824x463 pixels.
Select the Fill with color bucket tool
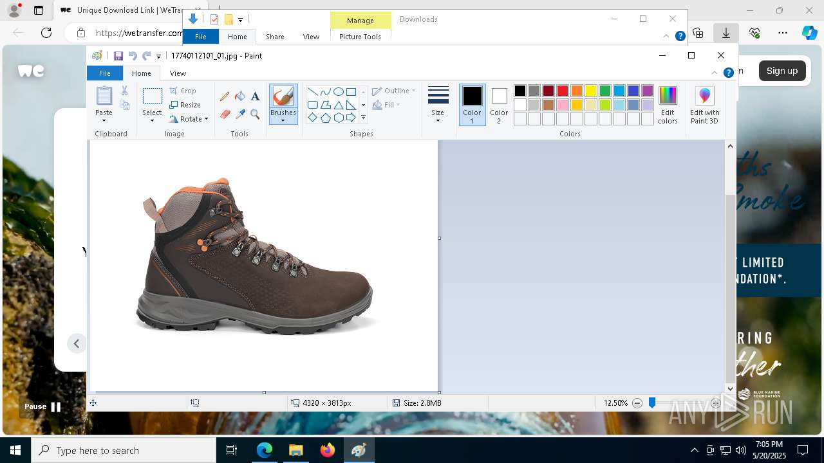pyautogui.click(x=240, y=96)
